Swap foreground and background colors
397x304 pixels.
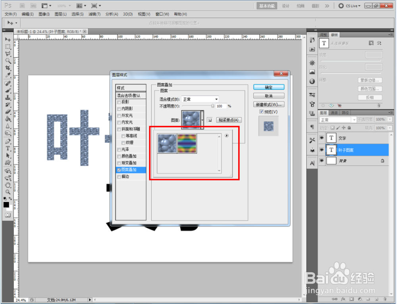pyautogui.click(x=10, y=198)
